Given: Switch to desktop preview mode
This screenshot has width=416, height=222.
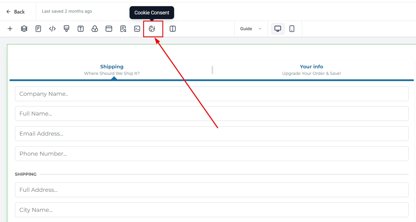Looking at the screenshot, I should coord(278,29).
